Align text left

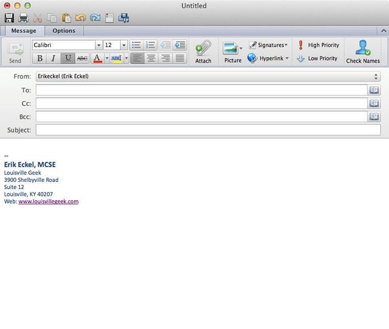click(x=137, y=58)
